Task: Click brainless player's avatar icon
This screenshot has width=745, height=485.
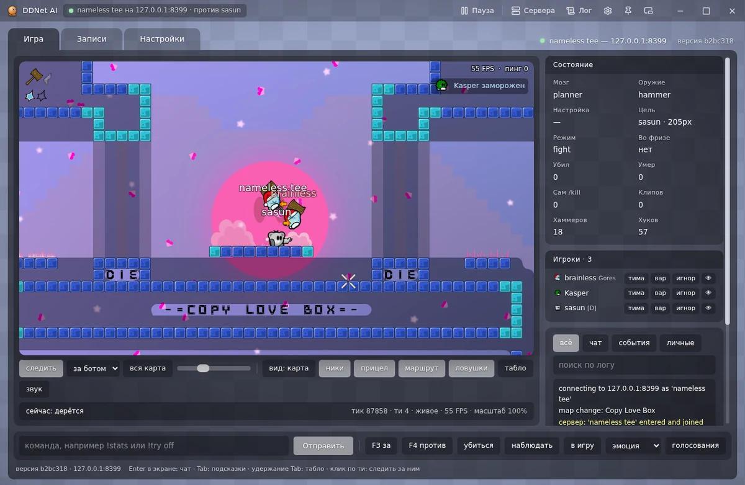Action: [x=558, y=278]
